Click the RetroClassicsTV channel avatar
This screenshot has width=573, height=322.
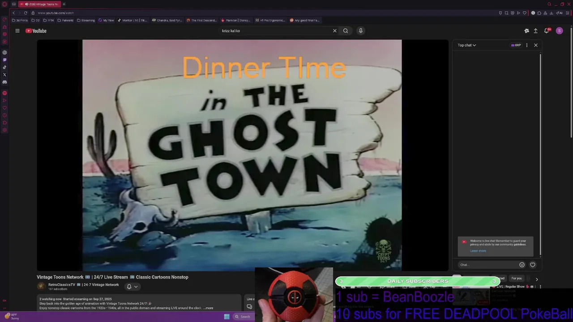coord(41,287)
